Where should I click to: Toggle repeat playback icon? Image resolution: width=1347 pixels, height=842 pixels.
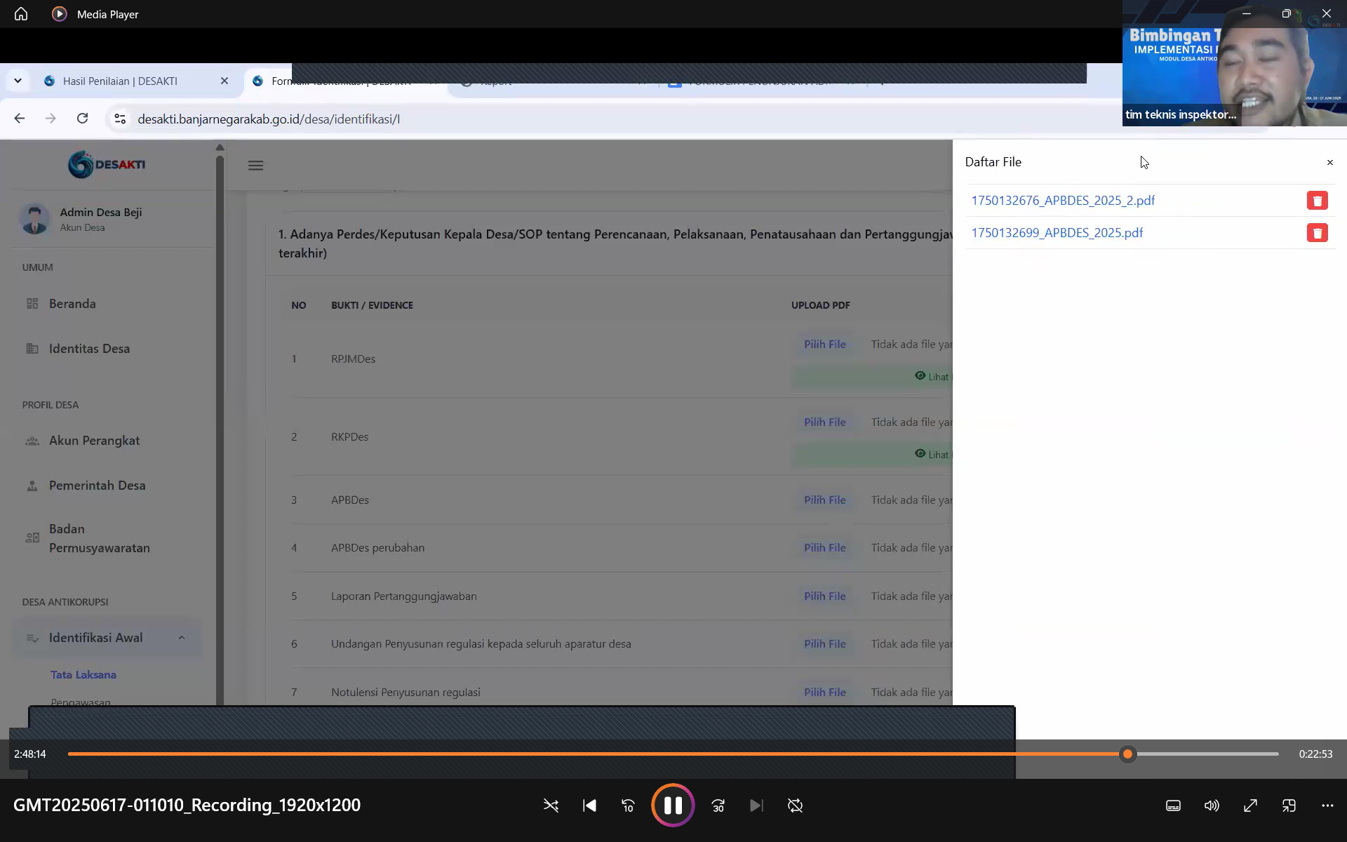point(795,806)
